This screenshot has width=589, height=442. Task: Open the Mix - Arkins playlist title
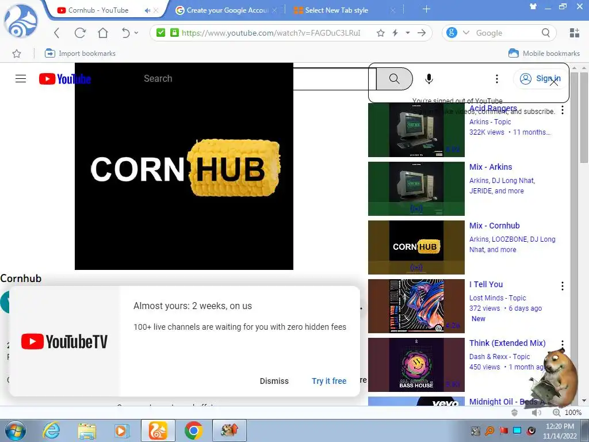coord(491,167)
